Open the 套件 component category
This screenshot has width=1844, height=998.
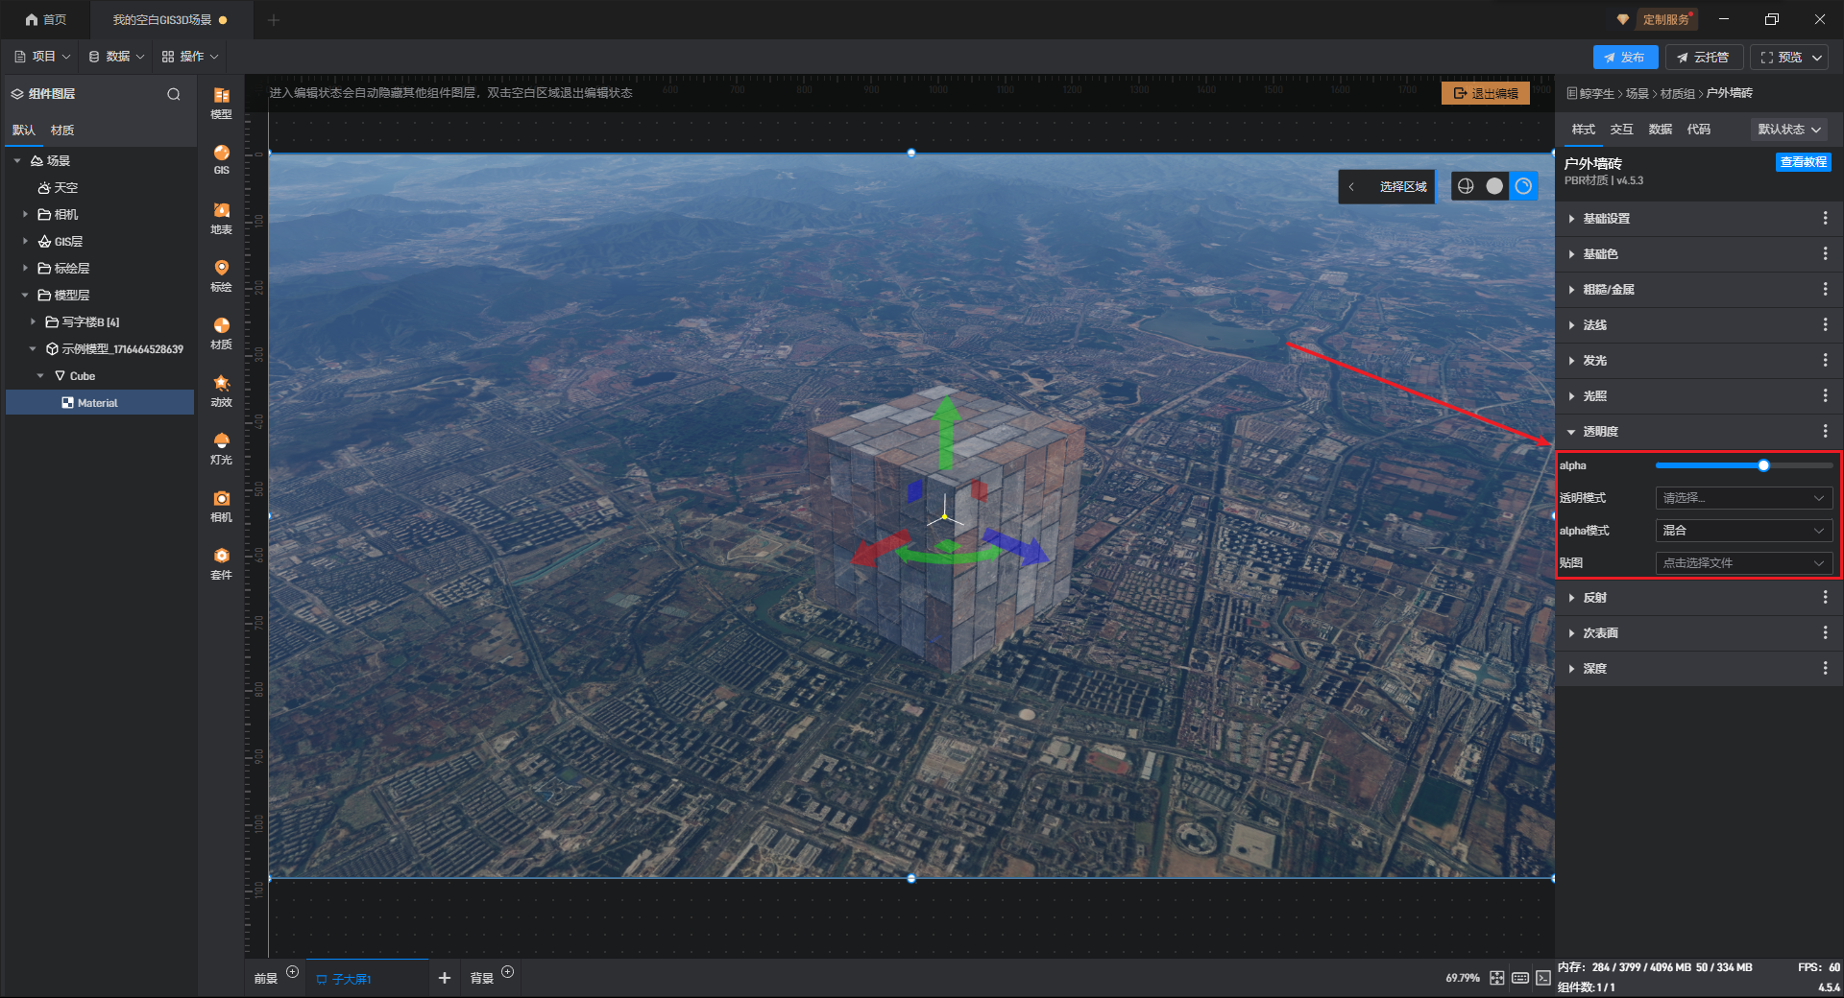point(221,563)
